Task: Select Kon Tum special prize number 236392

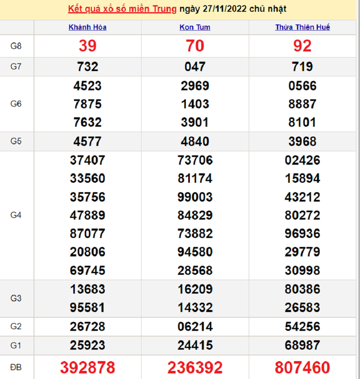Action: (x=194, y=368)
